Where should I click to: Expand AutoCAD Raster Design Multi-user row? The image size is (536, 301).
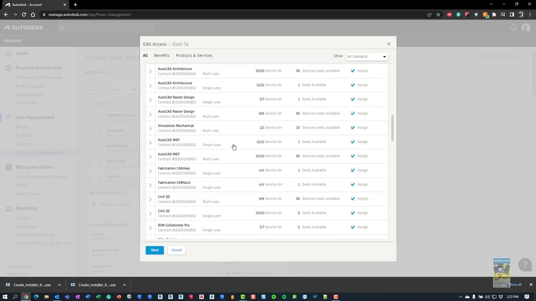tap(150, 114)
